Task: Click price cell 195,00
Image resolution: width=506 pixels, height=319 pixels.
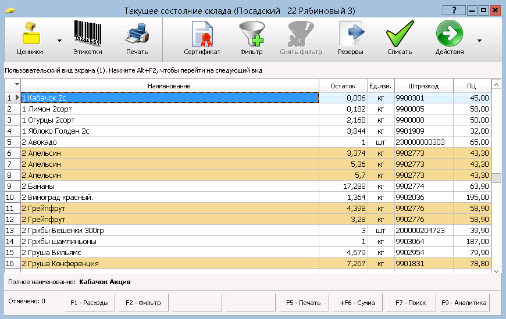Action: (x=472, y=197)
